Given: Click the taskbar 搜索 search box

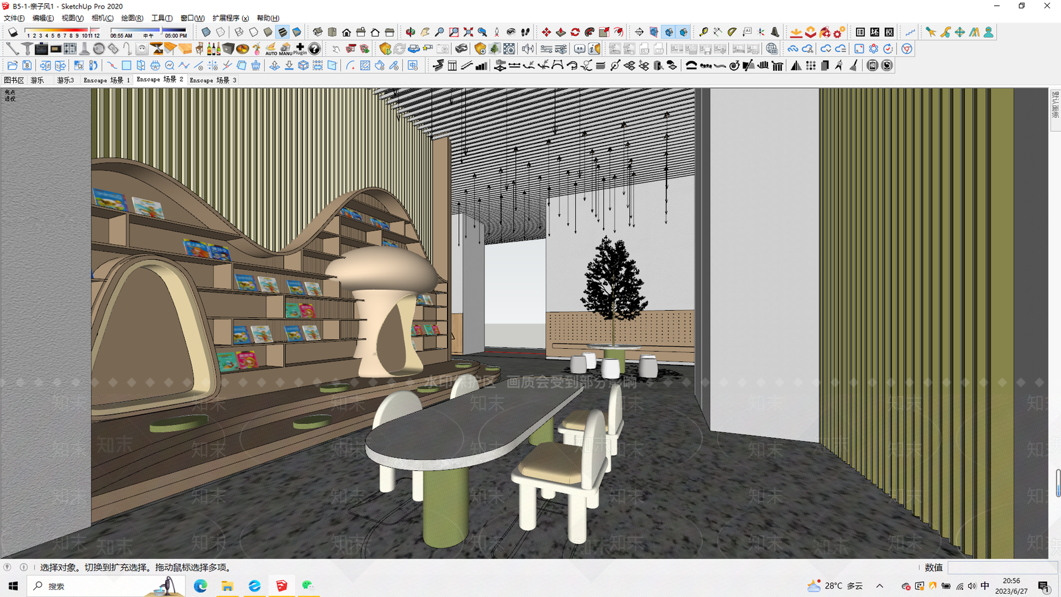Looking at the screenshot, I should [106, 586].
